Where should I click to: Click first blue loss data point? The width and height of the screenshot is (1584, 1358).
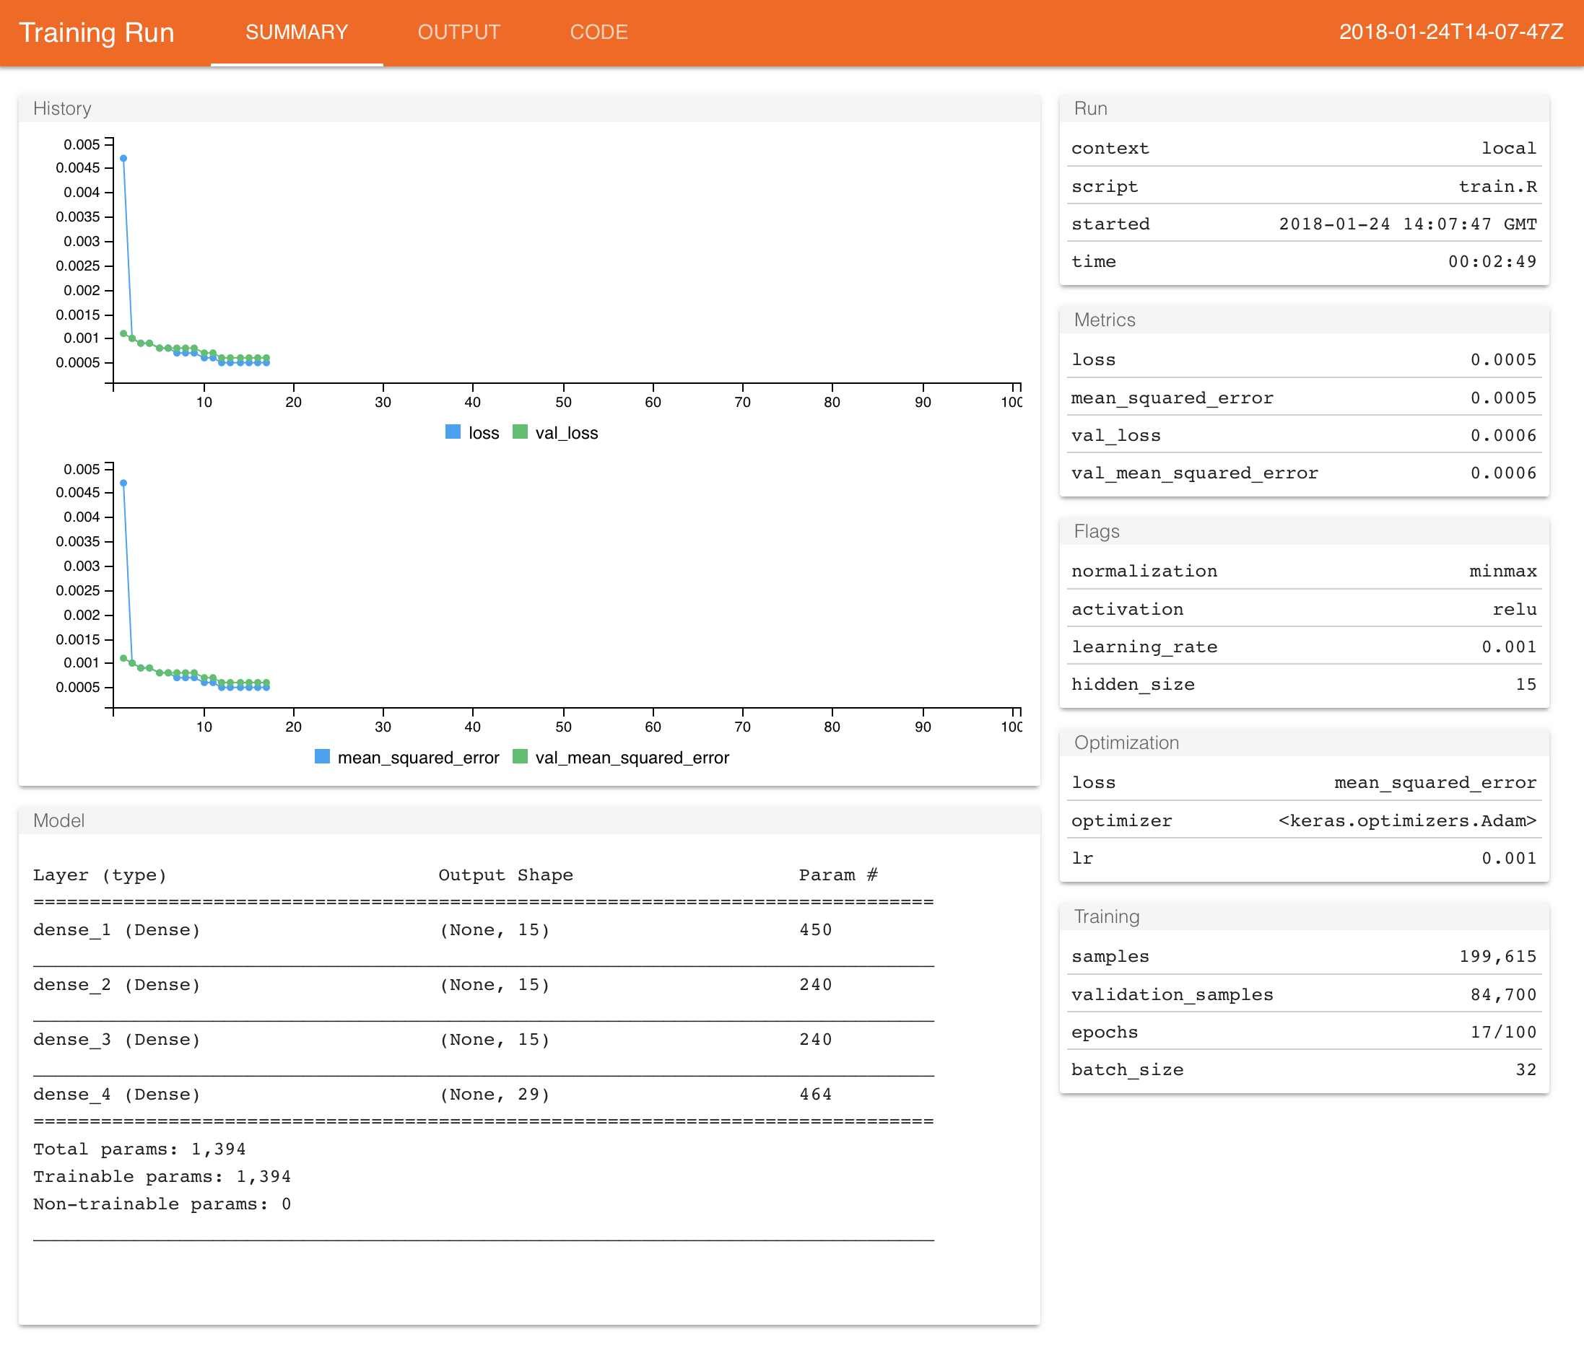pos(123,158)
